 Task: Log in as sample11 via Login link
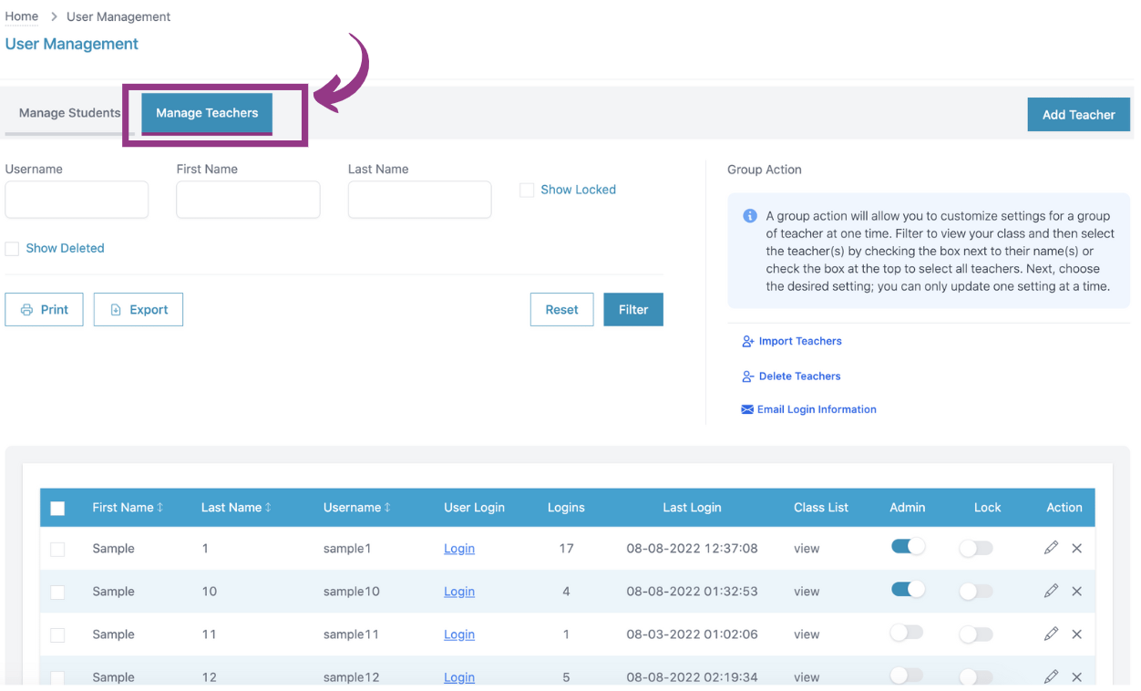[459, 634]
